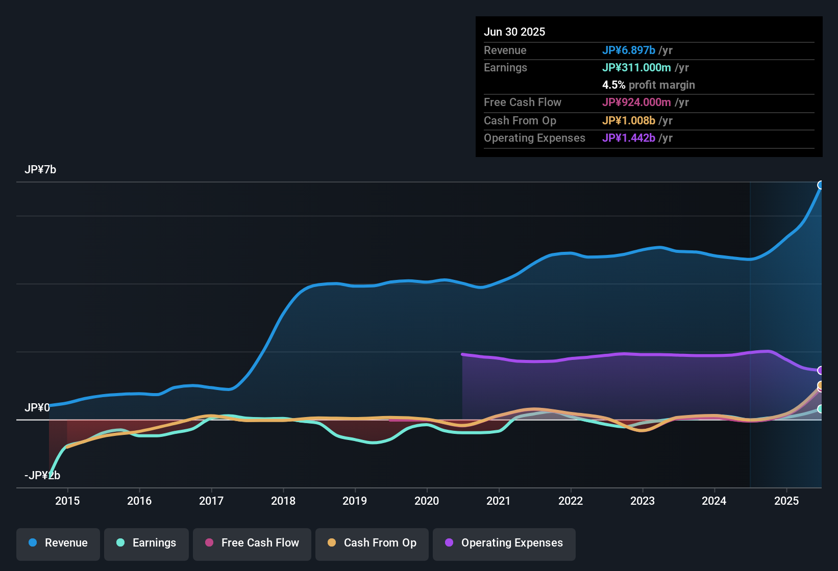The height and width of the screenshot is (571, 838).
Task: Toggle the Free Cash Flow legend button
Action: click(252, 543)
